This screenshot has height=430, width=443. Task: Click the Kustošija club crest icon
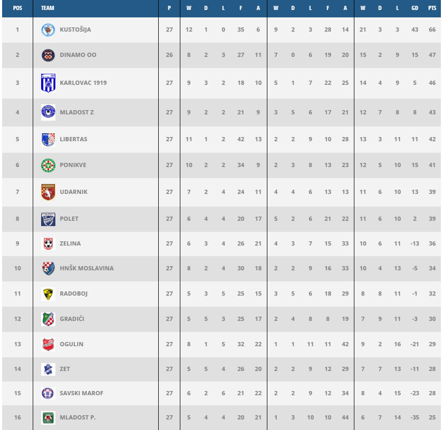click(48, 30)
